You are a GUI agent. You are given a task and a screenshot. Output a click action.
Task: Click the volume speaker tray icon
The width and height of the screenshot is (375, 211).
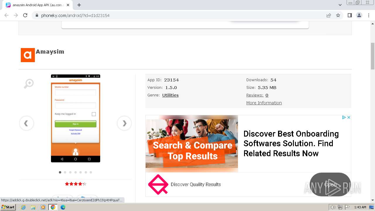tap(333, 207)
